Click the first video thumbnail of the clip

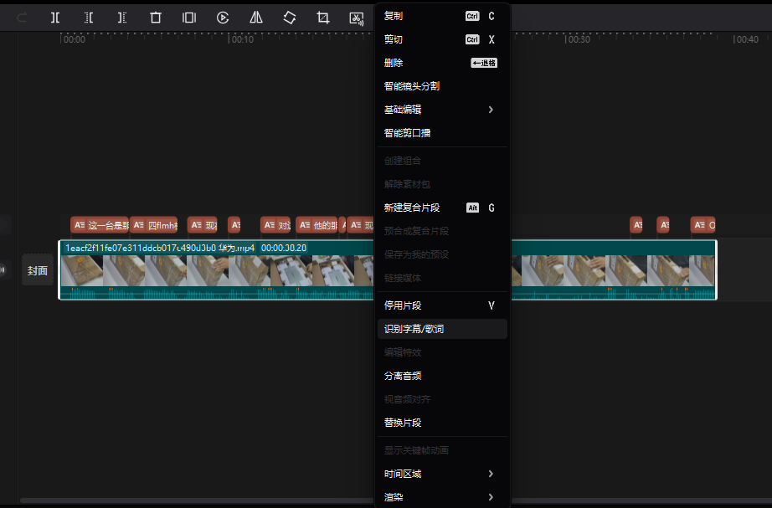coord(82,270)
